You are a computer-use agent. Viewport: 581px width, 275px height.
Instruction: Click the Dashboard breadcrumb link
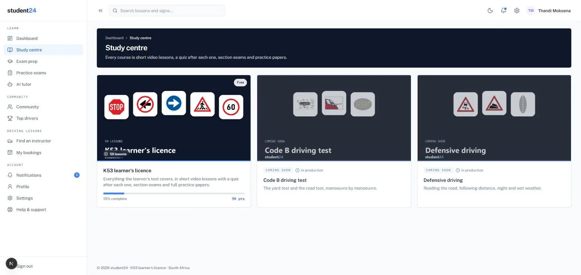click(x=114, y=38)
